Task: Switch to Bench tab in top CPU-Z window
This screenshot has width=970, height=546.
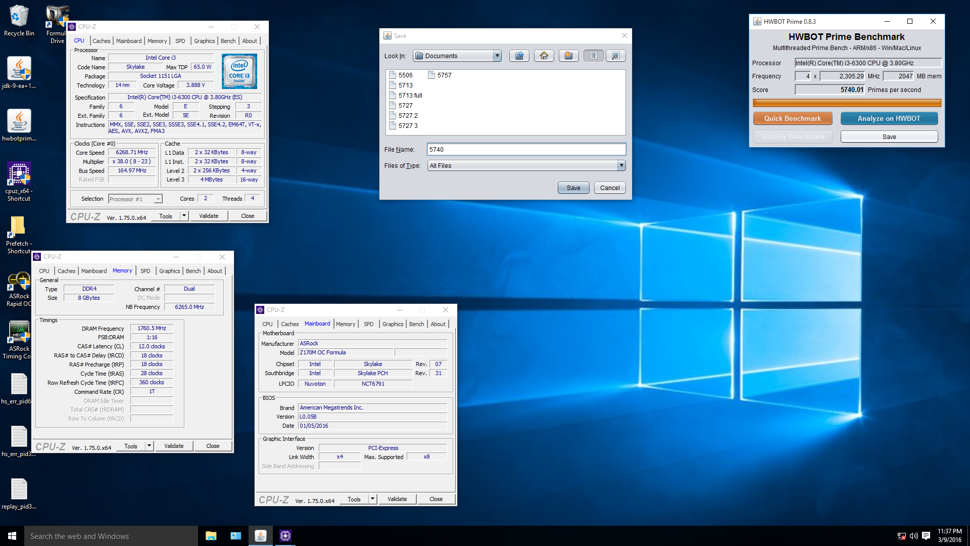Action: click(x=228, y=41)
